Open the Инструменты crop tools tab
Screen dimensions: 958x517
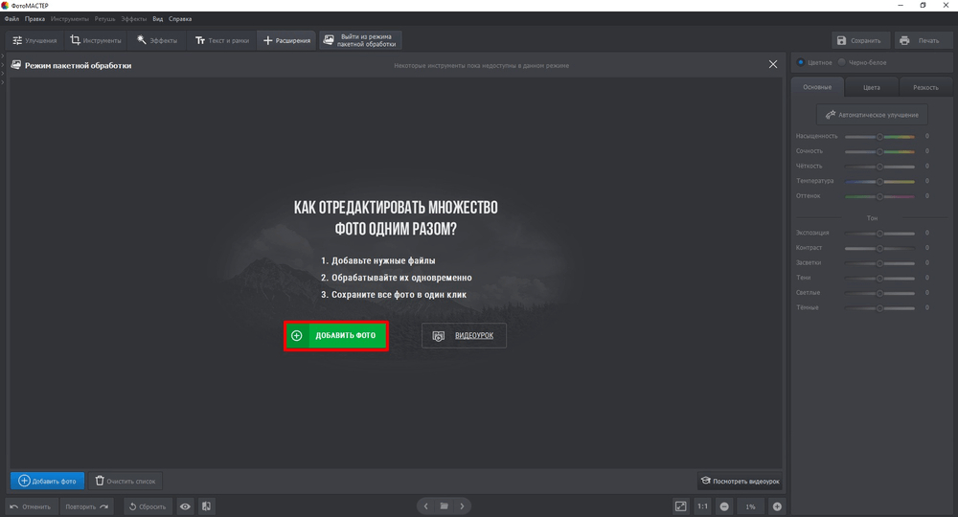point(95,40)
